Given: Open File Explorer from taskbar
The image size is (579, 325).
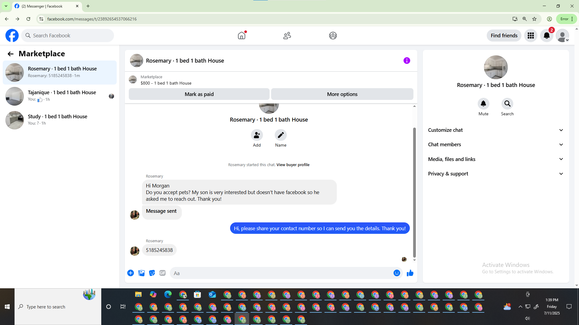Looking at the screenshot, I should coord(138,295).
